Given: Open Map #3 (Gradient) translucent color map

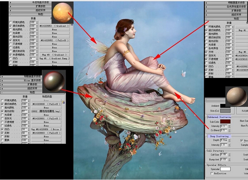Looking at the screenshot, I should click(x=54, y=55).
